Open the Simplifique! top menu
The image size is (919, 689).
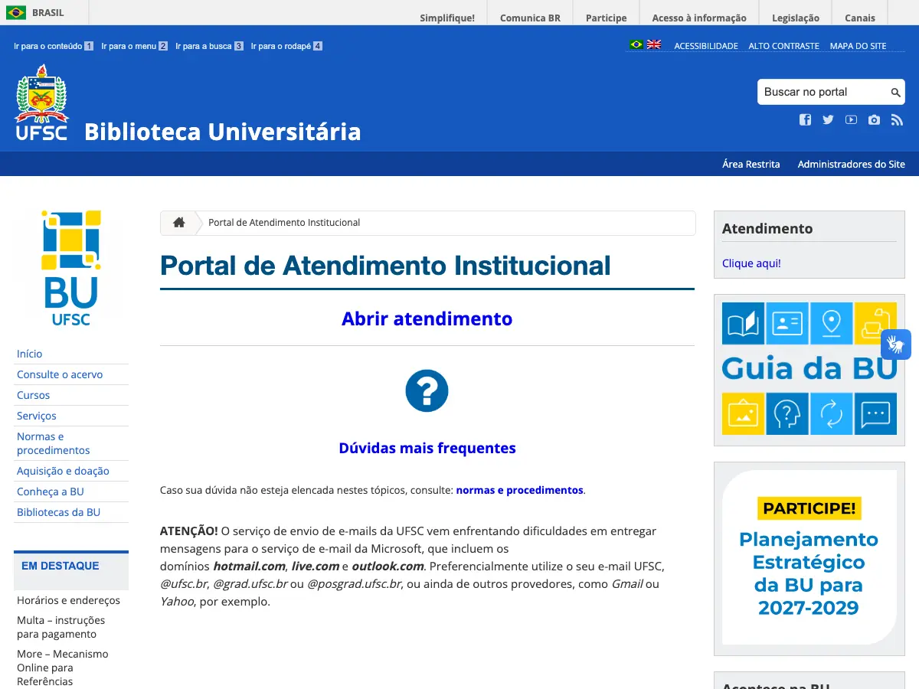point(447,18)
